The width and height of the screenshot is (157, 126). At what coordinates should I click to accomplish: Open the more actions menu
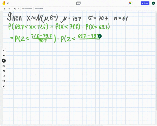pyautogui.click(x=138, y=3)
